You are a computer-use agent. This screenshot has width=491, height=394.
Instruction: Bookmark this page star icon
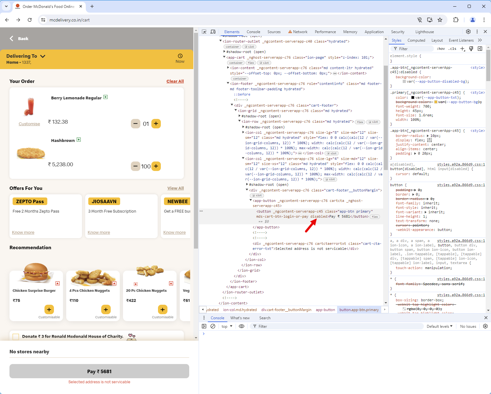point(440,20)
